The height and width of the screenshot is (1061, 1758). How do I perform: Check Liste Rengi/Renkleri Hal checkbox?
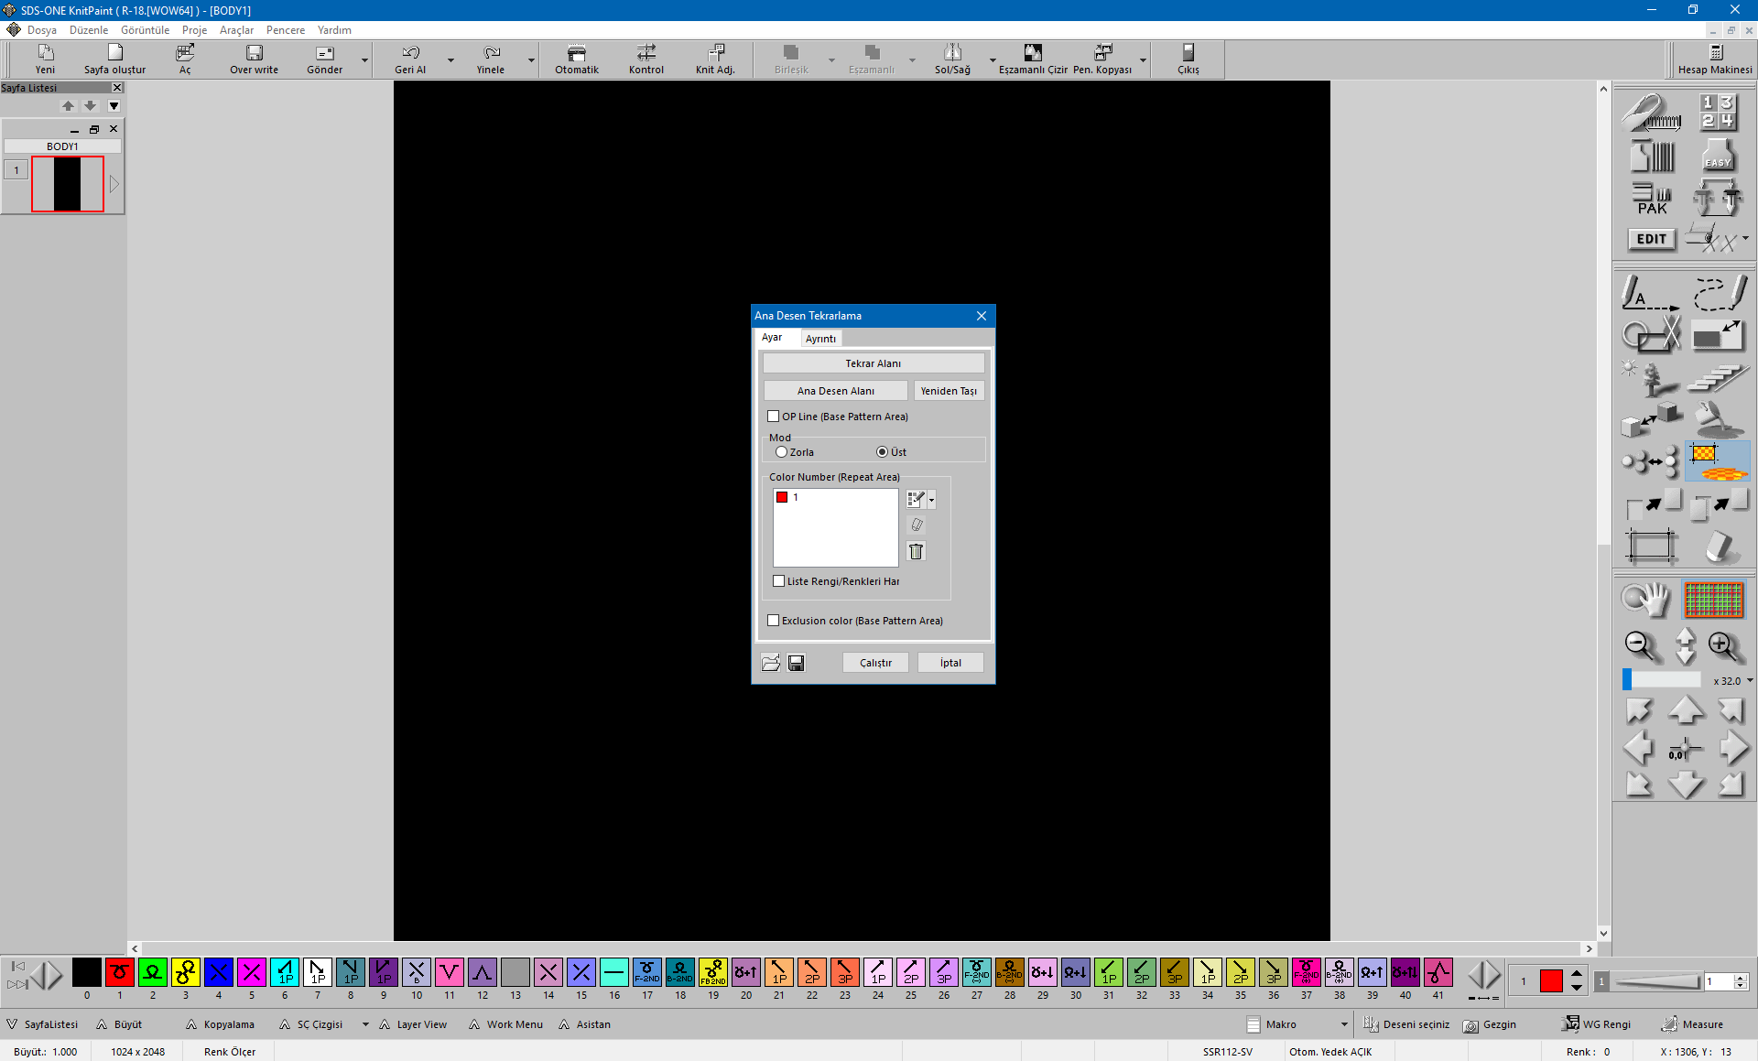pyautogui.click(x=779, y=581)
